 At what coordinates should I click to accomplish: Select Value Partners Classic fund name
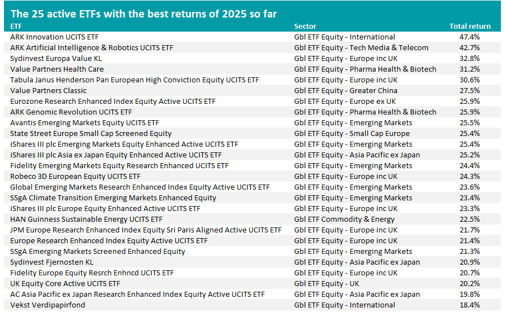(x=48, y=90)
